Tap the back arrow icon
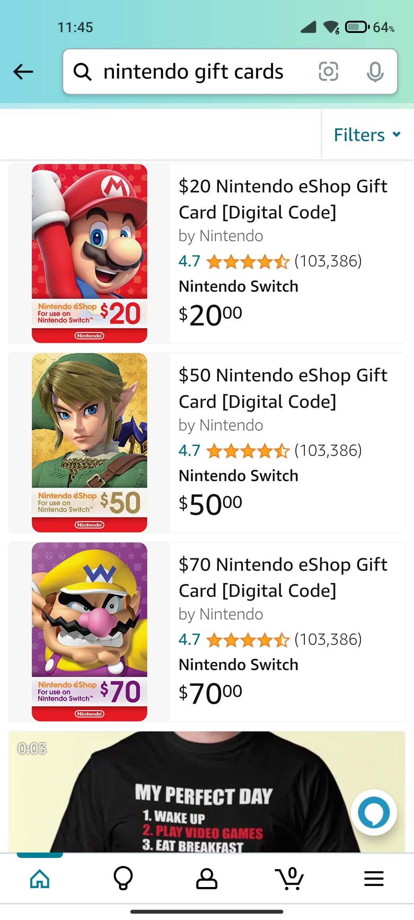This screenshot has width=414, height=920. 23,72
